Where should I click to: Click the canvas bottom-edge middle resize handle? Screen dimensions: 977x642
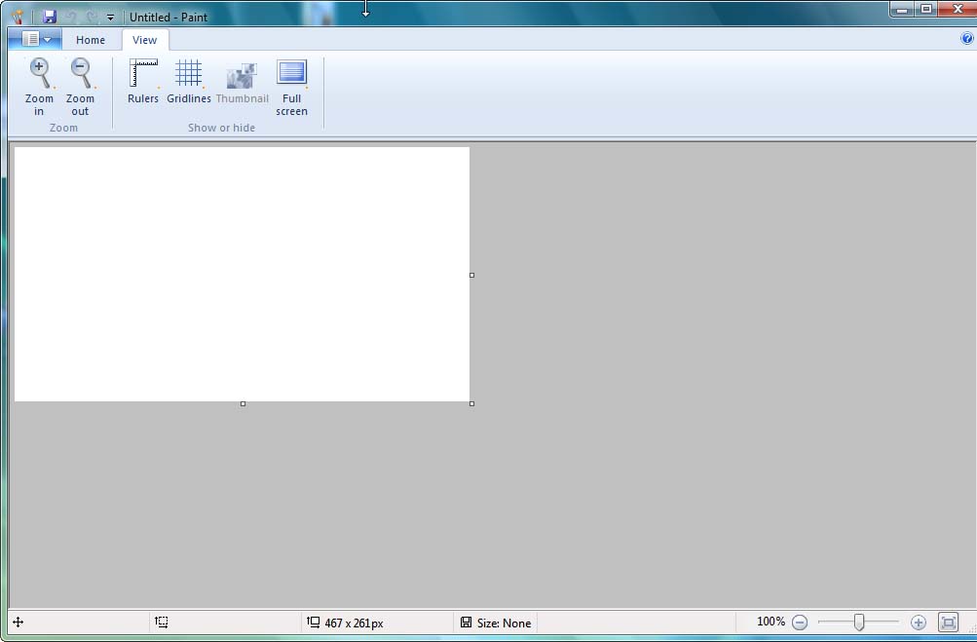point(243,403)
